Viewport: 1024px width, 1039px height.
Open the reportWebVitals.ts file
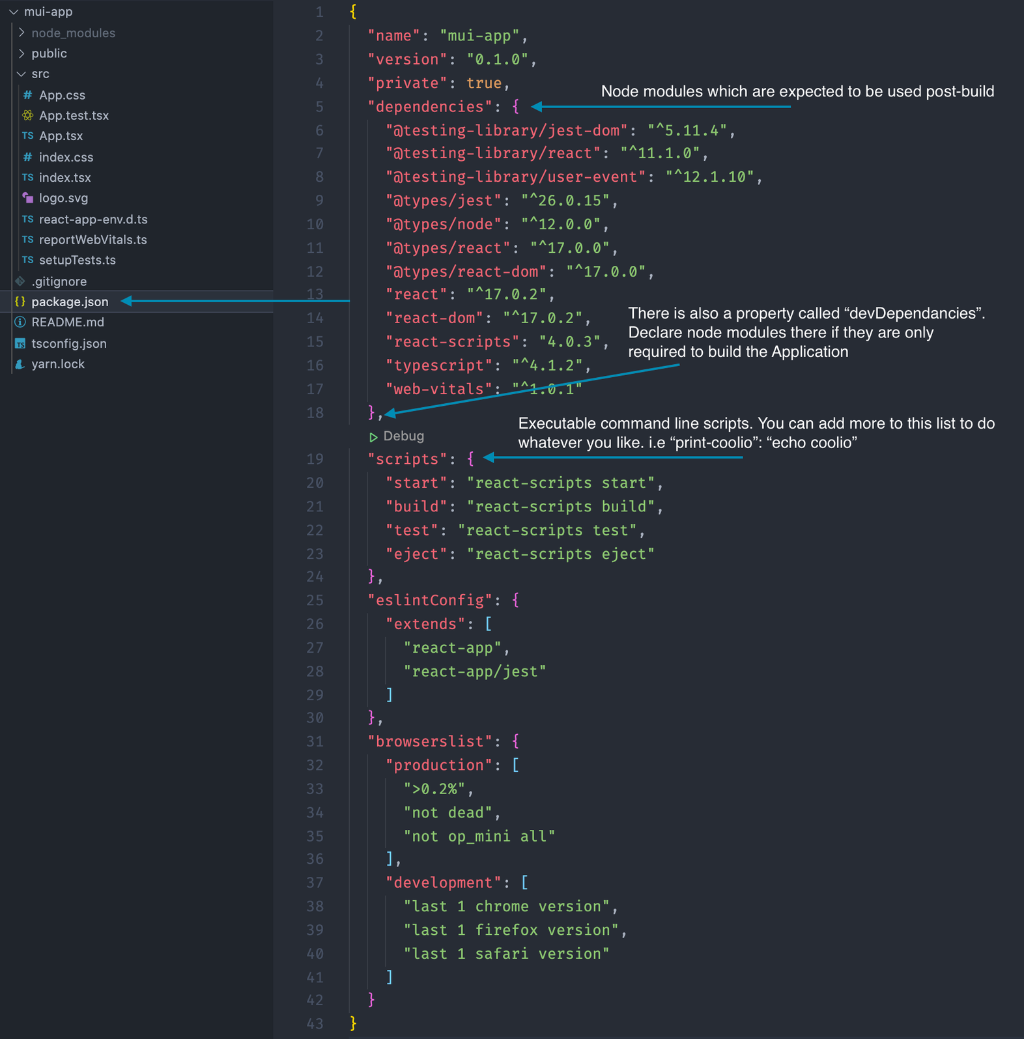coord(92,240)
